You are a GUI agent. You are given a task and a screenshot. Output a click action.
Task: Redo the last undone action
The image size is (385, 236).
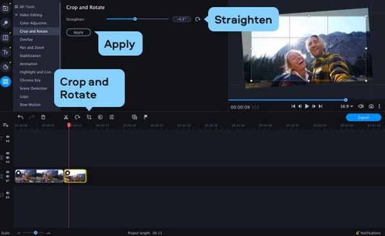[x=31, y=117]
